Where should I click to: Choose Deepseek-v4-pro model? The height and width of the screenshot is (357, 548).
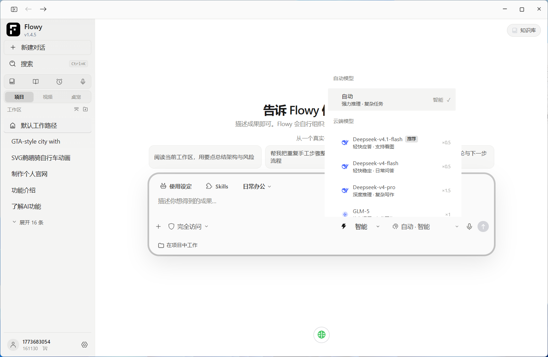[392, 190]
